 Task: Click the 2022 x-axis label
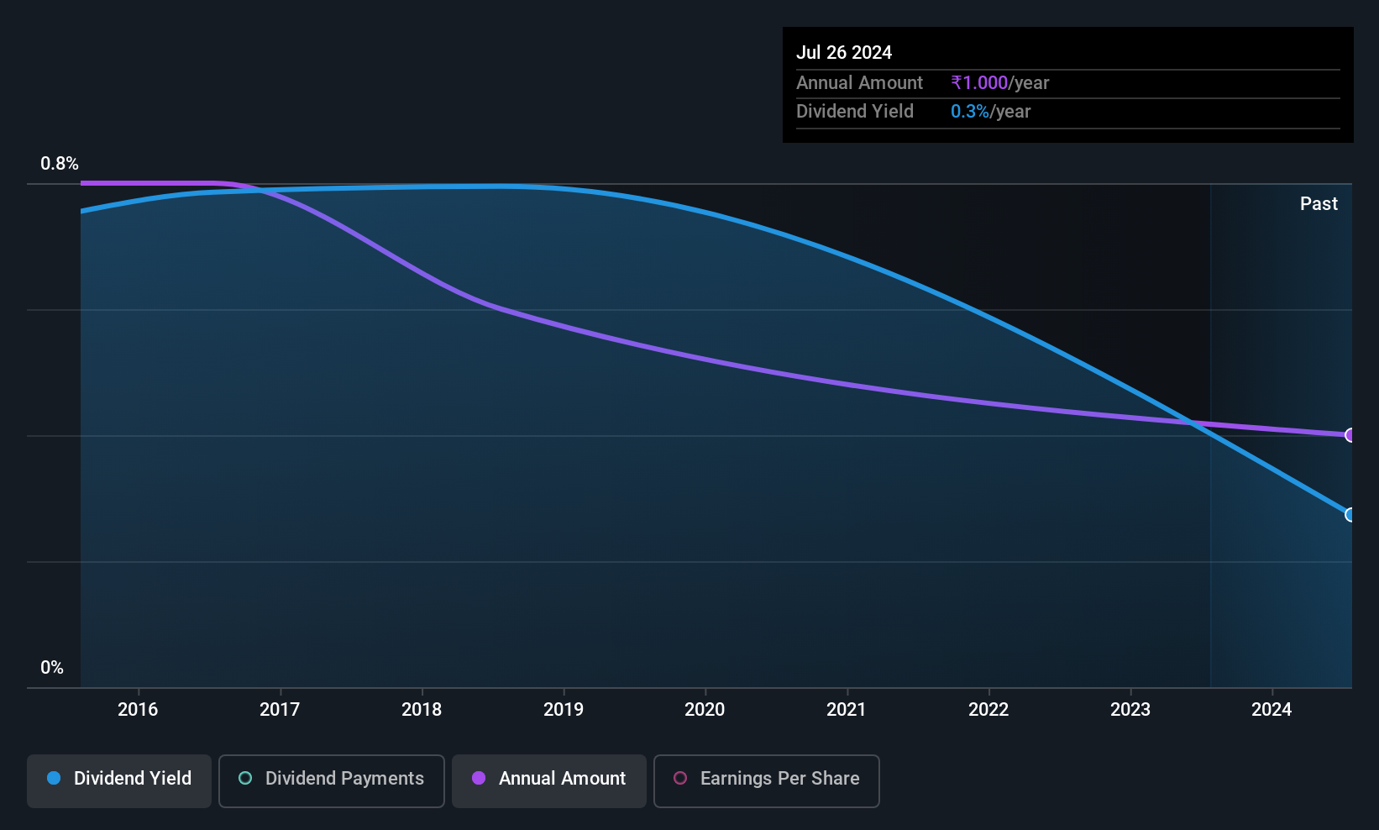tap(988, 709)
